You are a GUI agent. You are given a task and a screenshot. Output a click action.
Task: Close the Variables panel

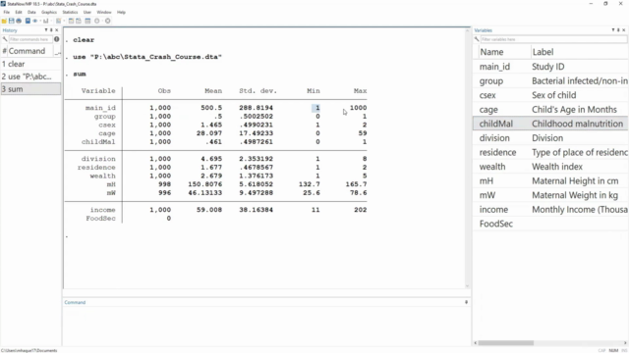click(623, 30)
